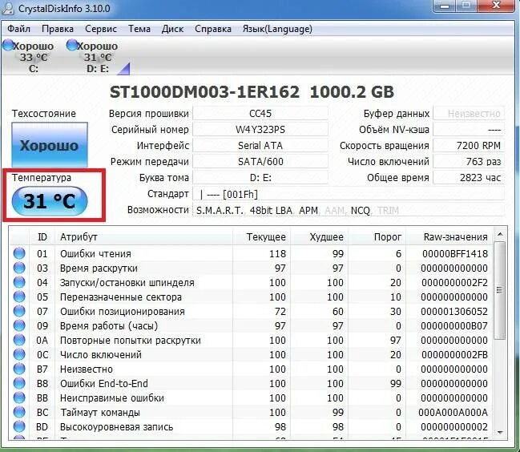Click status orb for B7 Неизвестно
Image resolution: width=520 pixels, height=452 pixels.
pos(19,369)
